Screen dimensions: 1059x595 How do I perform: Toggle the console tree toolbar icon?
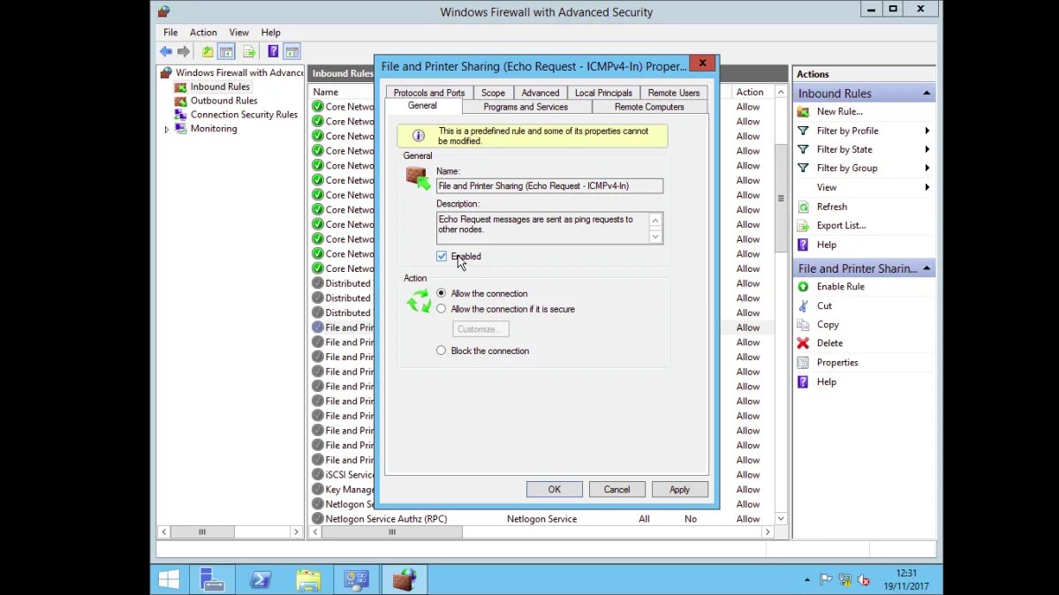click(x=226, y=51)
